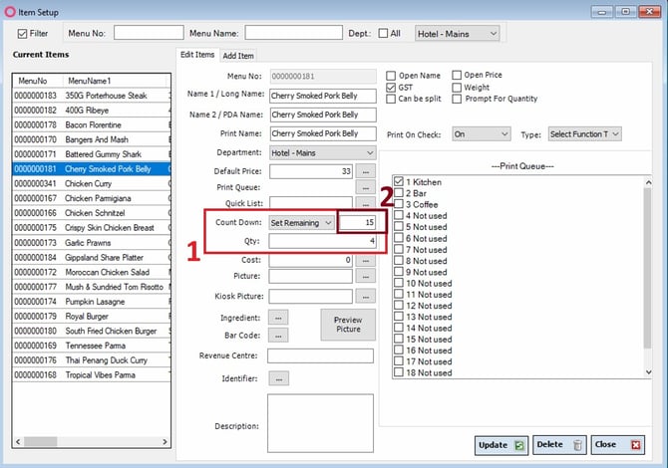The height and width of the screenshot is (468, 668).
Task: Click the Bar Code ellipsis button
Action: pos(278,336)
